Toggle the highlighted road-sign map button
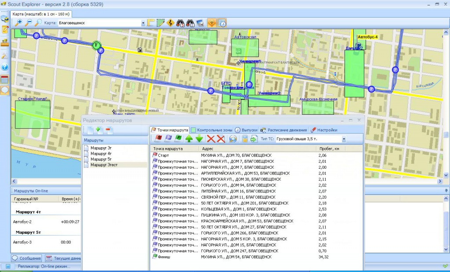Screen dimensions: 450x272 point(212,23)
